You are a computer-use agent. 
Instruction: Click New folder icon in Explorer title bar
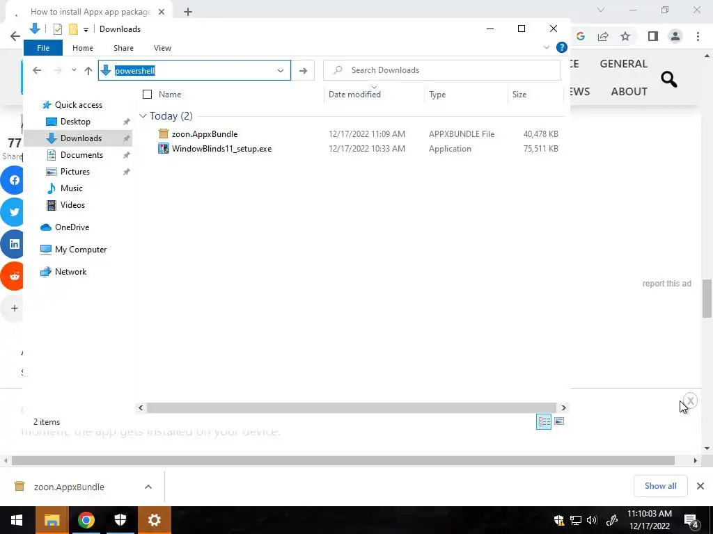(x=73, y=29)
